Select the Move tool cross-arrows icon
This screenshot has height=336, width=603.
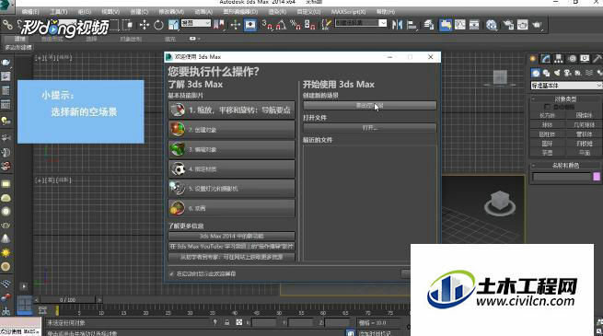click(145, 25)
